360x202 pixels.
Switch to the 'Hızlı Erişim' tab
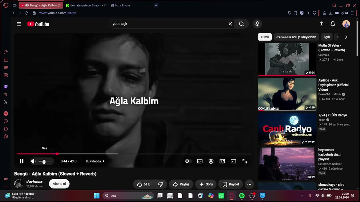click(x=120, y=5)
